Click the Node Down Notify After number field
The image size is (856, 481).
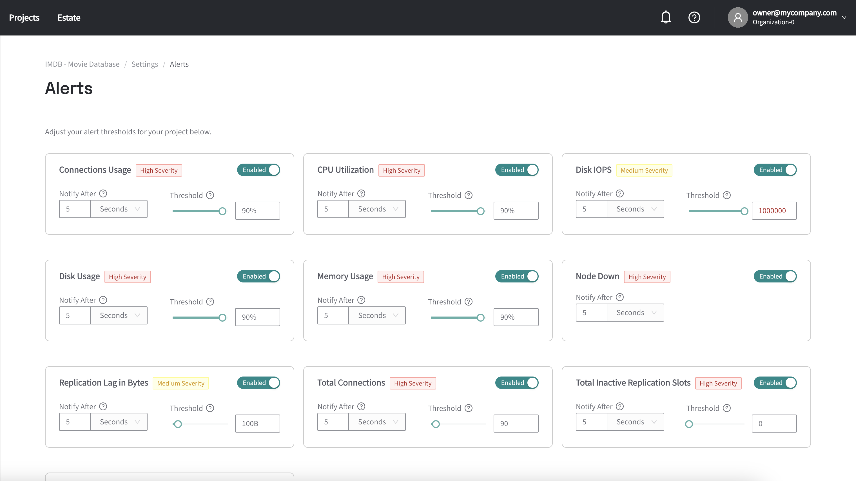coord(591,313)
